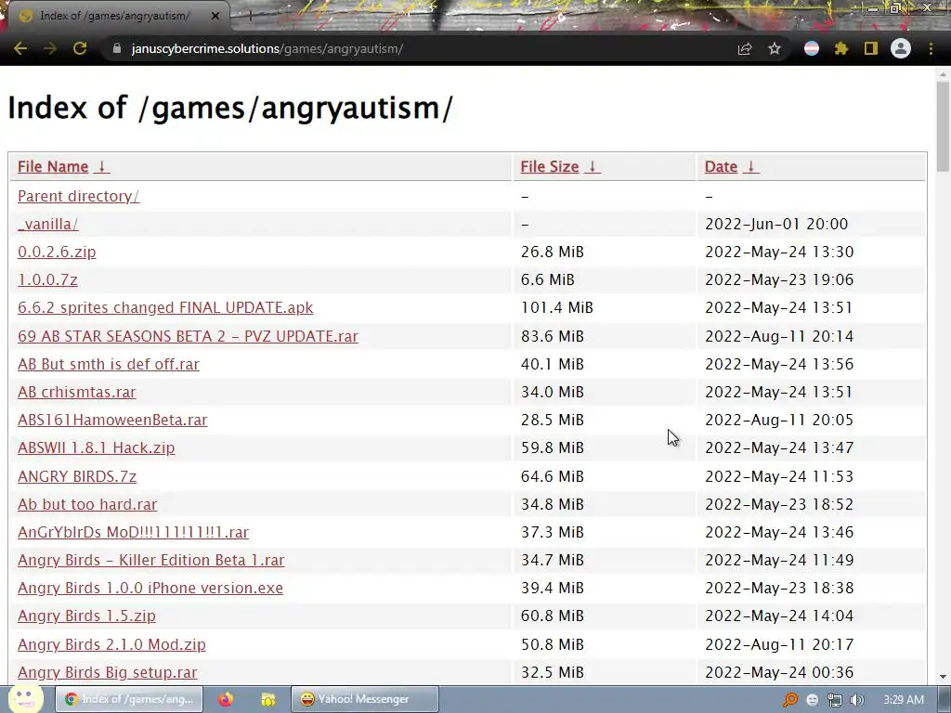Screen dimensions: 951x713
Task: Click the date 2022-Aug-11 20:17
Action: point(779,644)
